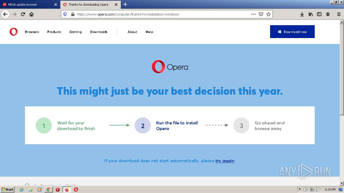
Task: Open media player taskbar icon
Action: click(40, 190)
